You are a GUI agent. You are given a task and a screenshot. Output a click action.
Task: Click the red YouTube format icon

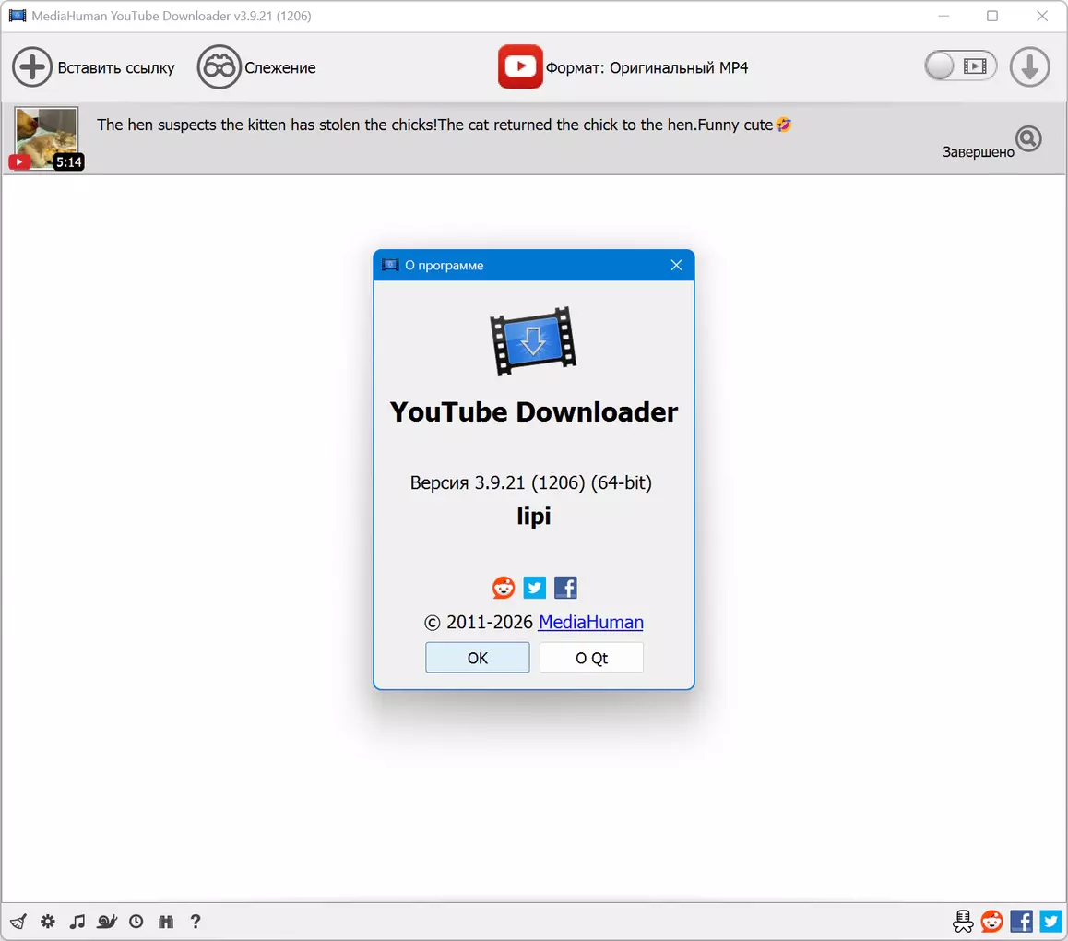tap(520, 66)
